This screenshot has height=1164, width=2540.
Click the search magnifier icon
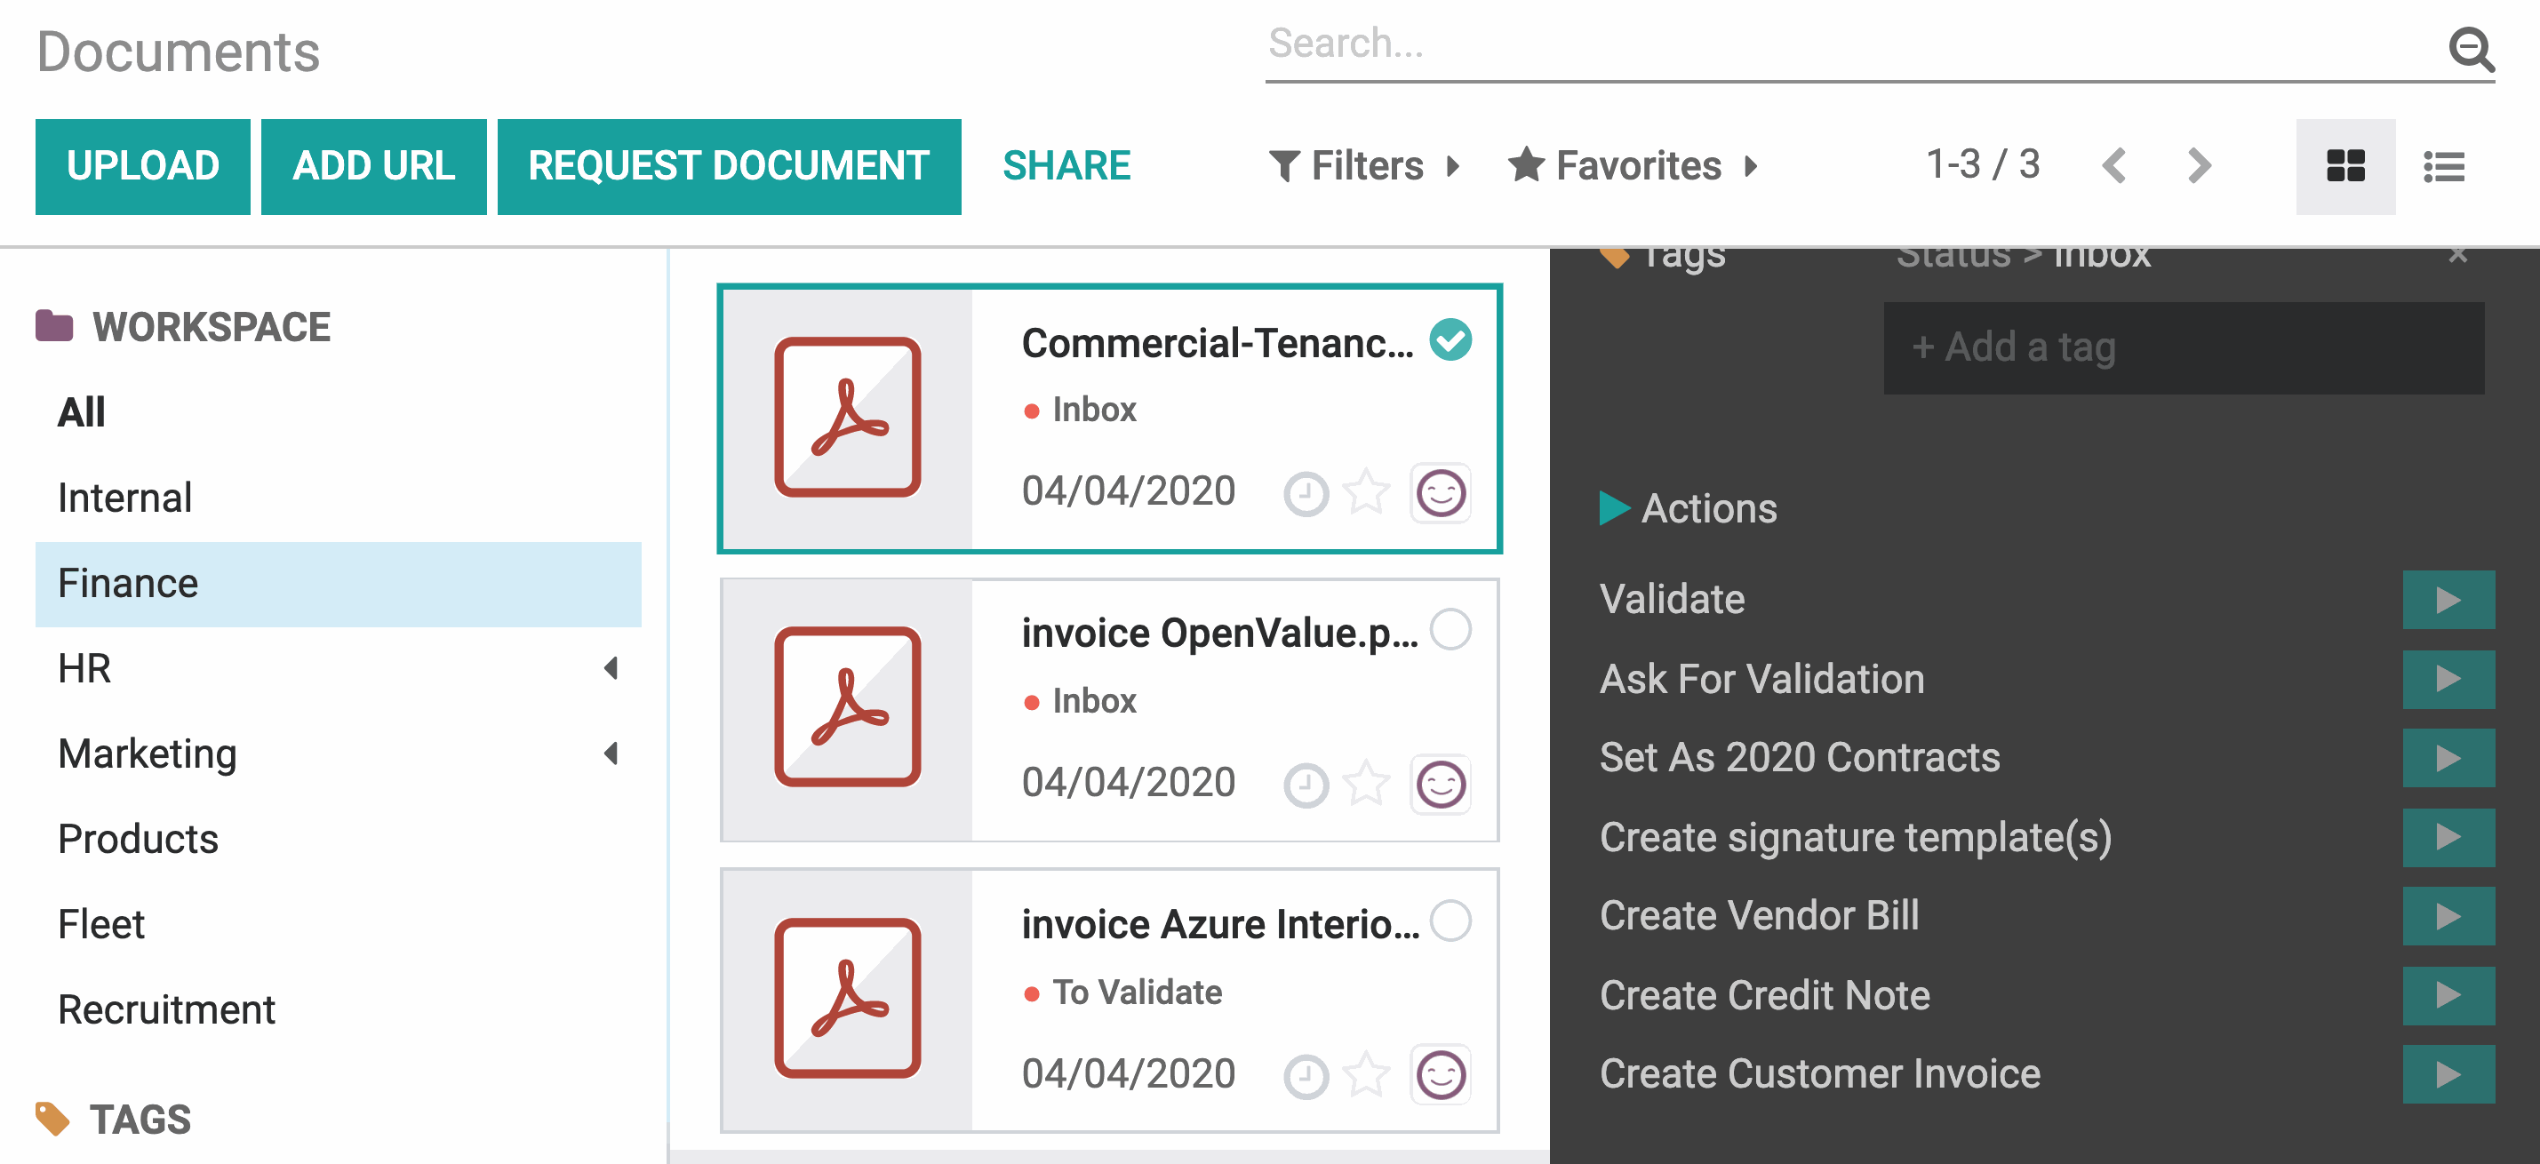tap(2471, 48)
